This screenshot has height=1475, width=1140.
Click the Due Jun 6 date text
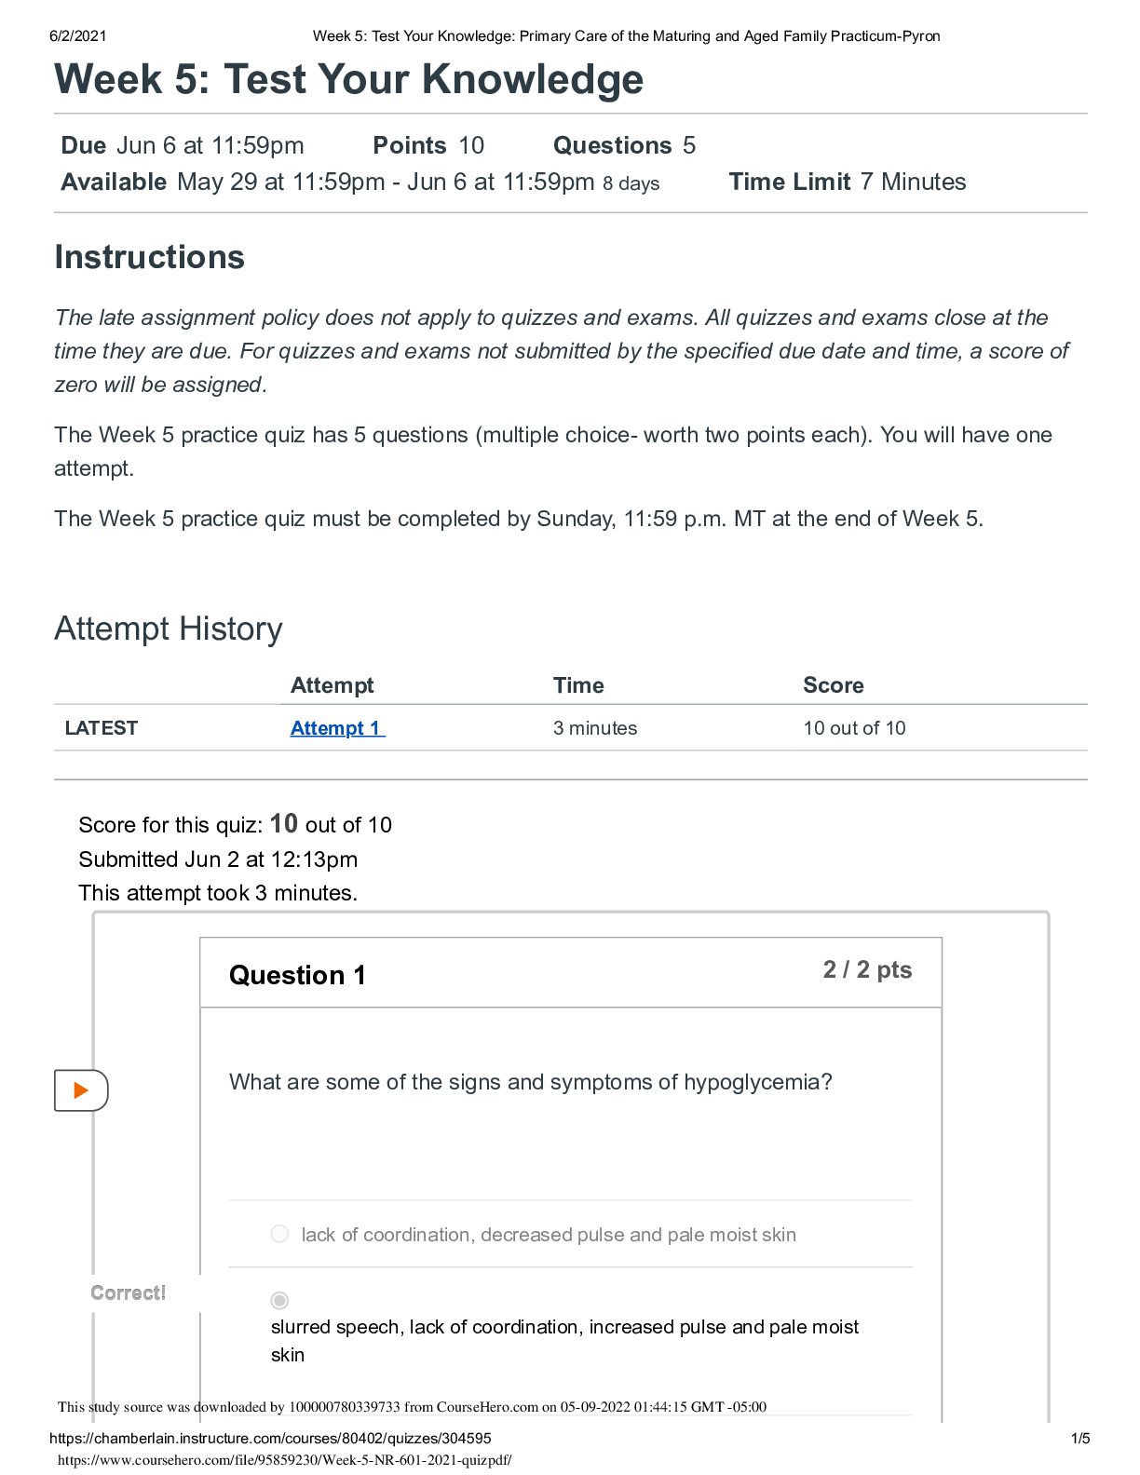point(183,145)
